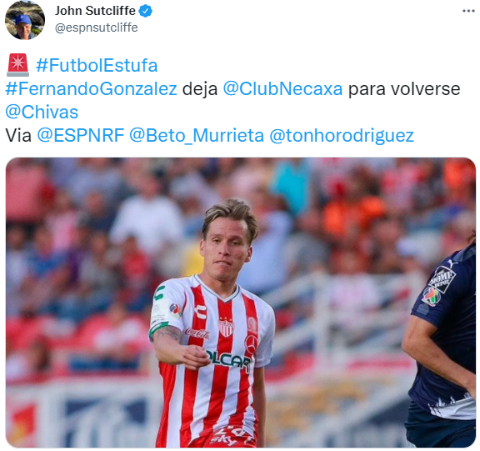
Task: Visit the @ESPNRF mention
Action: coord(81,135)
